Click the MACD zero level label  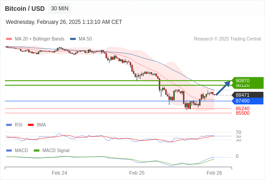(x=237, y=156)
